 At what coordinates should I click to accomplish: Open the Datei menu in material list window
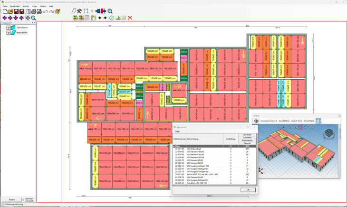[x=176, y=131]
